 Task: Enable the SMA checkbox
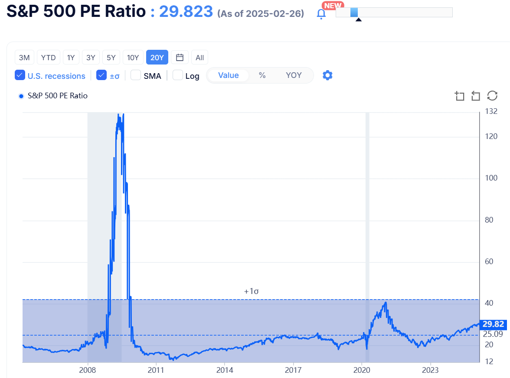(136, 75)
